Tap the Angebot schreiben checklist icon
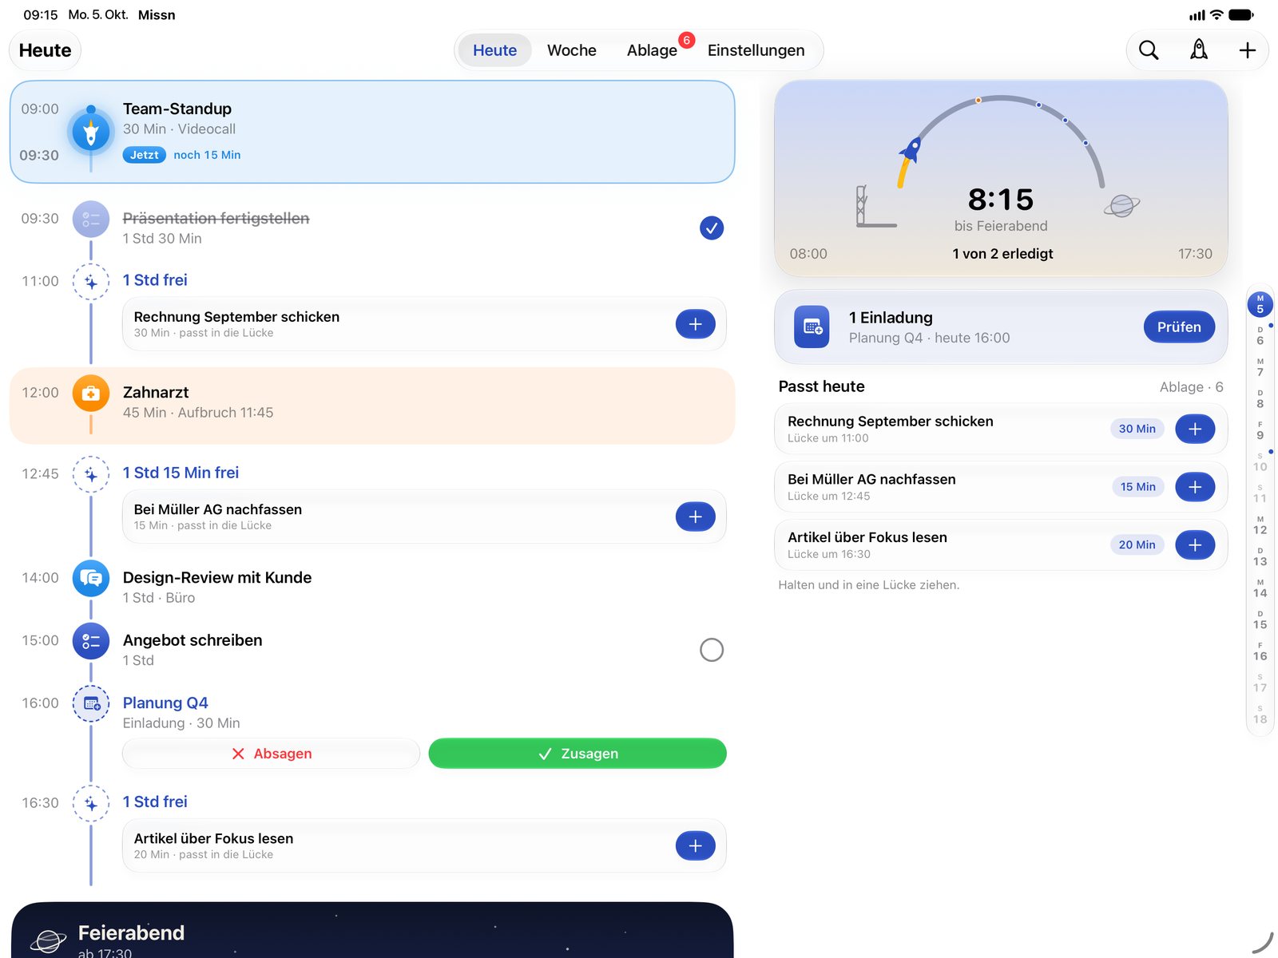 (91, 641)
